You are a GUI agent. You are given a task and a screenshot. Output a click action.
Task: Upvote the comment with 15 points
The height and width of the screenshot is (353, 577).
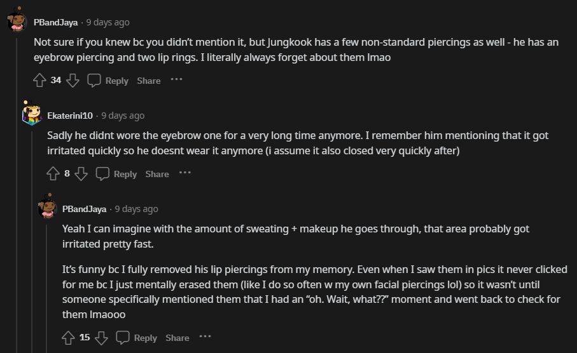click(69, 338)
